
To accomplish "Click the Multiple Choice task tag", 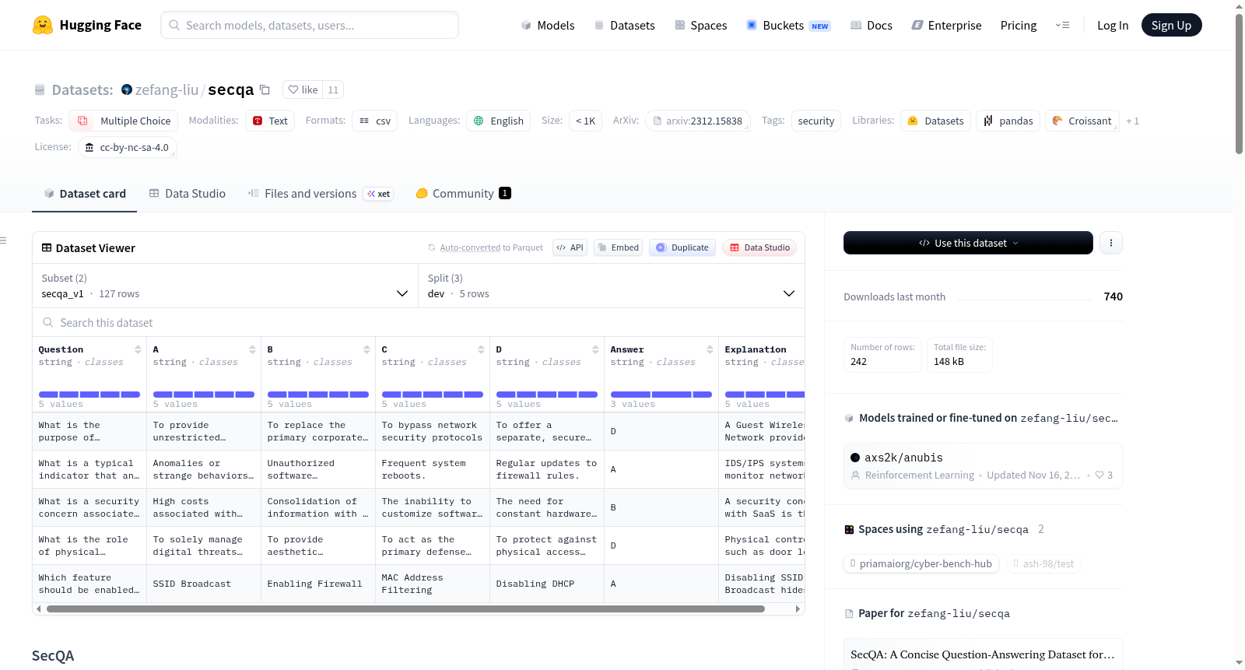I will [x=124, y=121].
